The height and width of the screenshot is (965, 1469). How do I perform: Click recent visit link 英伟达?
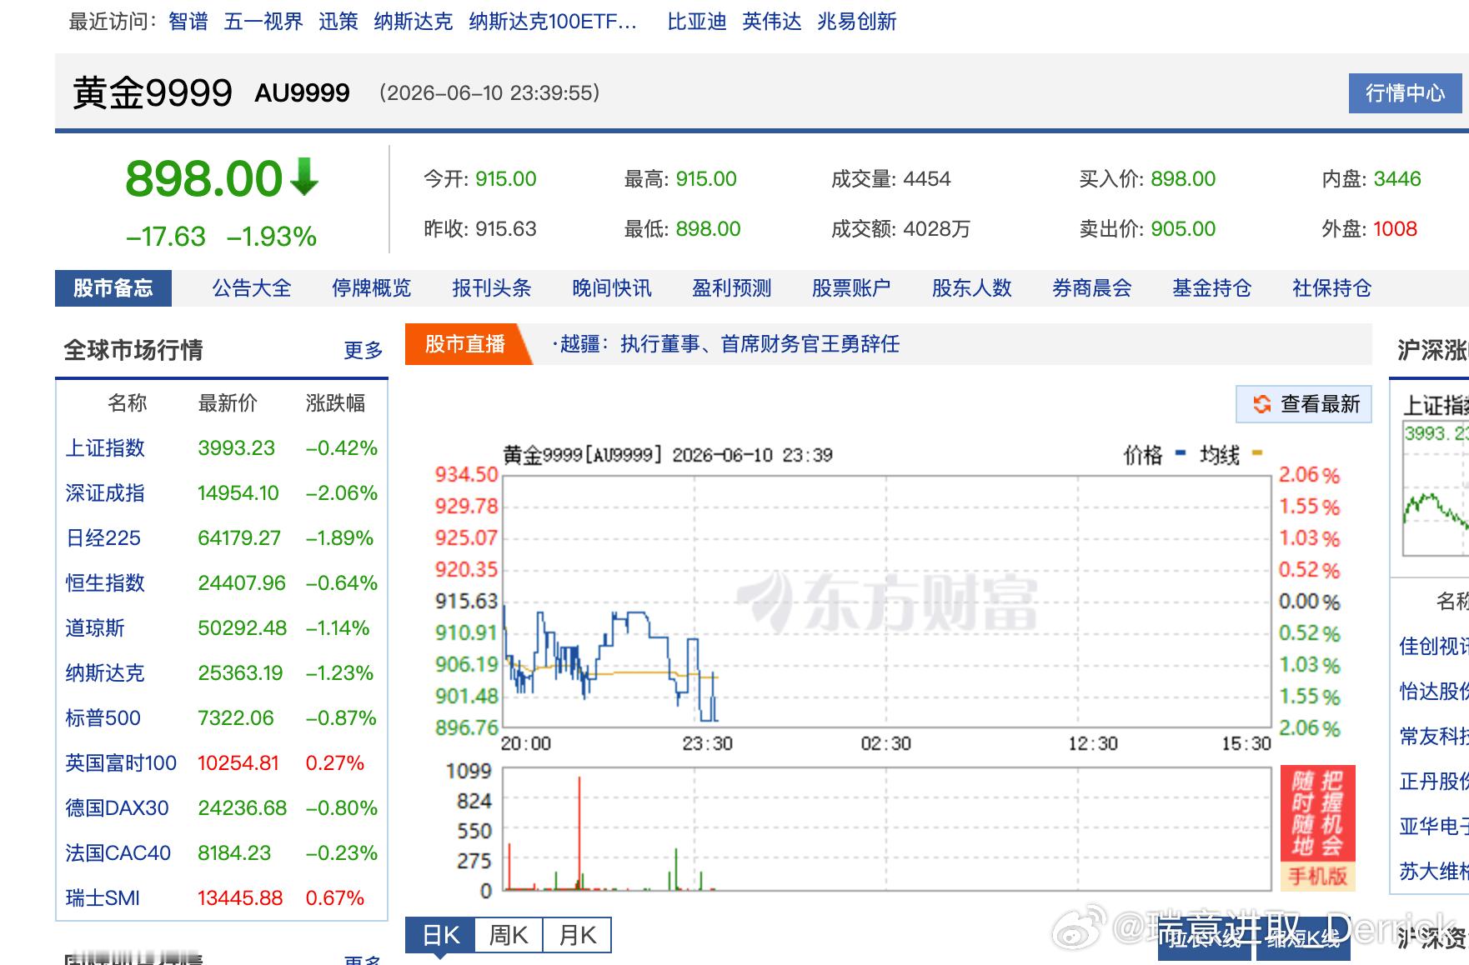(x=772, y=22)
